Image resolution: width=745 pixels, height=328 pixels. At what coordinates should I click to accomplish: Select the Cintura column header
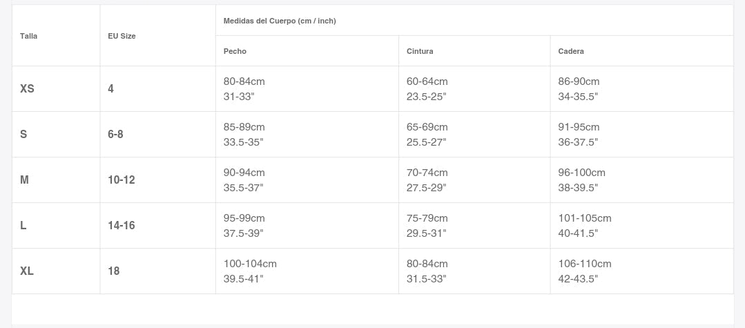(x=420, y=51)
